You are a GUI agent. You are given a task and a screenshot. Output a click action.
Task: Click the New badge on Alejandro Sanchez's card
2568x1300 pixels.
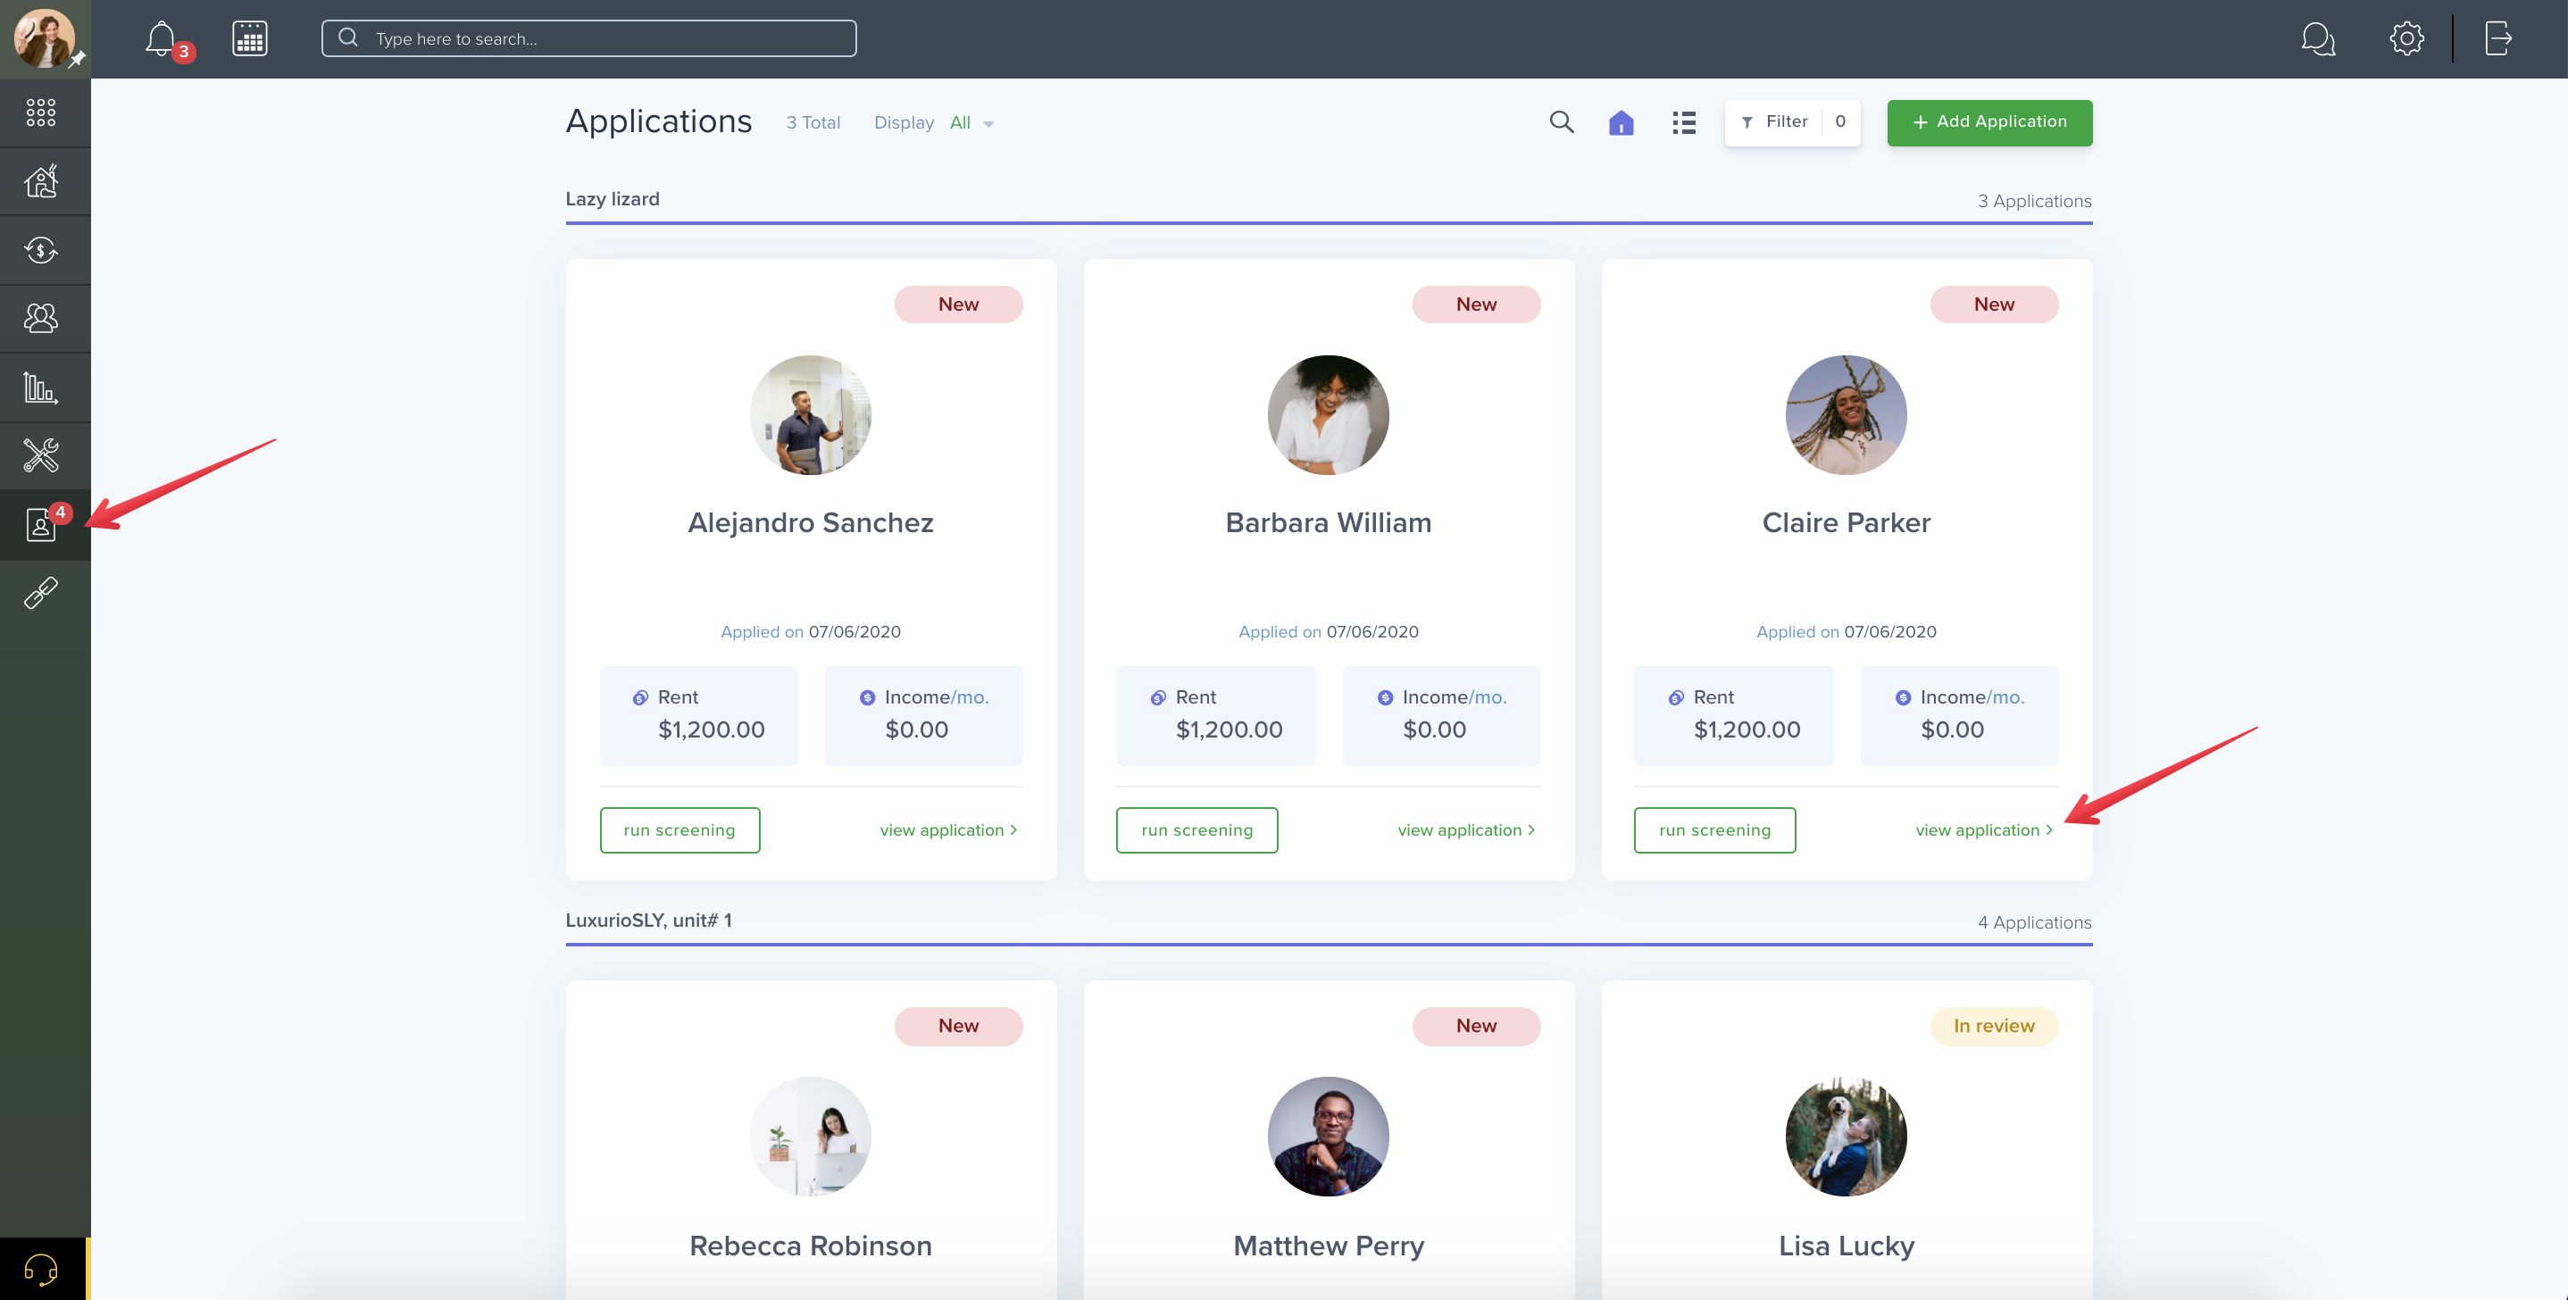958,304
